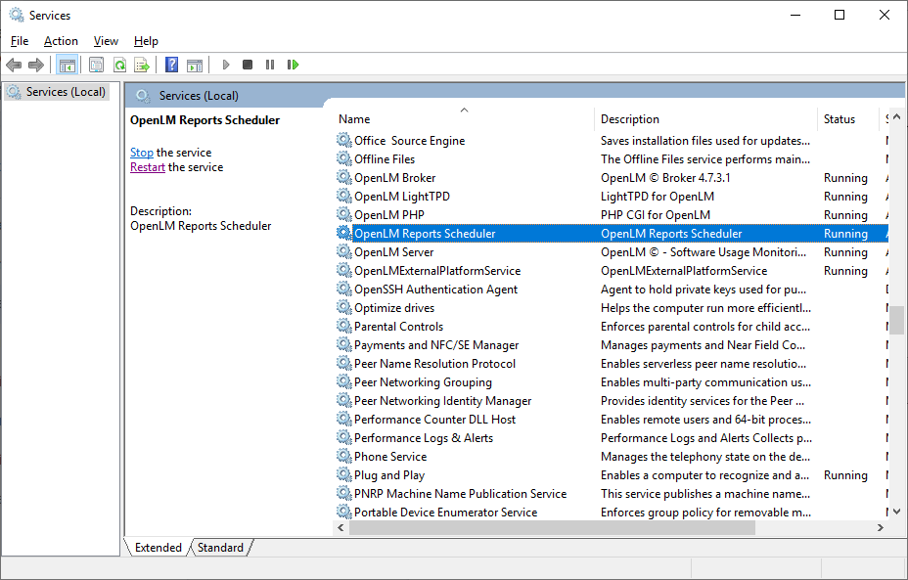Image resolution: width=908 pixels, height=580 pixels.
Task: Select the Services (Local) tree node
Action: coord(59,91)
